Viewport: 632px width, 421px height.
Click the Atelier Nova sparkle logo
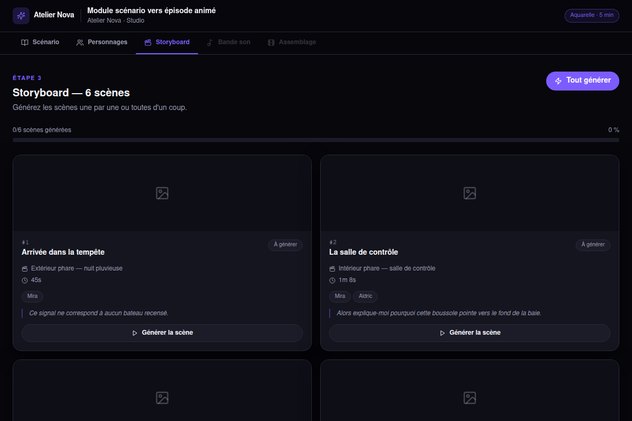pyautogui.click(x=21, y=16)
